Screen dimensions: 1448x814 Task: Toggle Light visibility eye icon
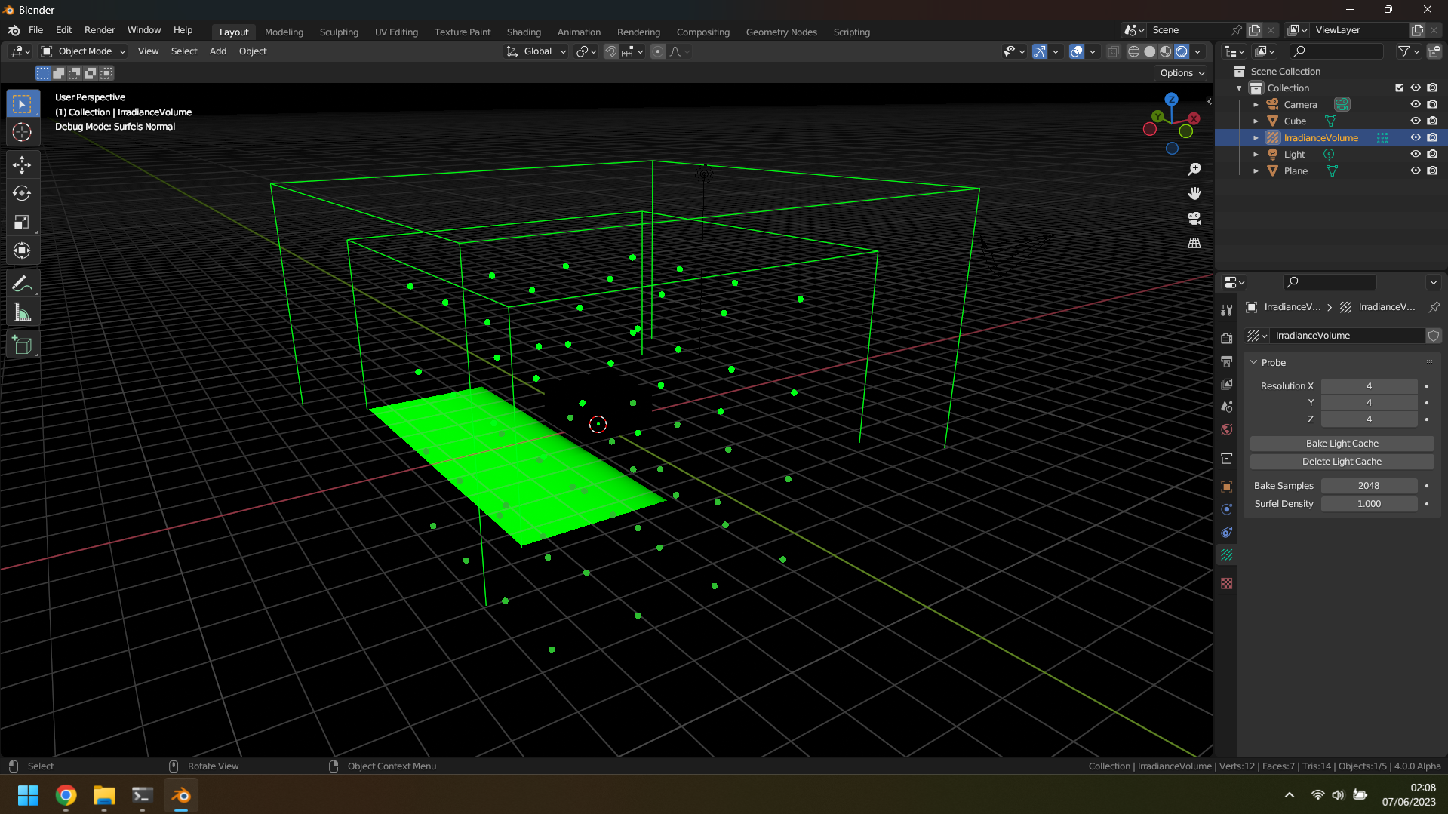[1416, 154]
